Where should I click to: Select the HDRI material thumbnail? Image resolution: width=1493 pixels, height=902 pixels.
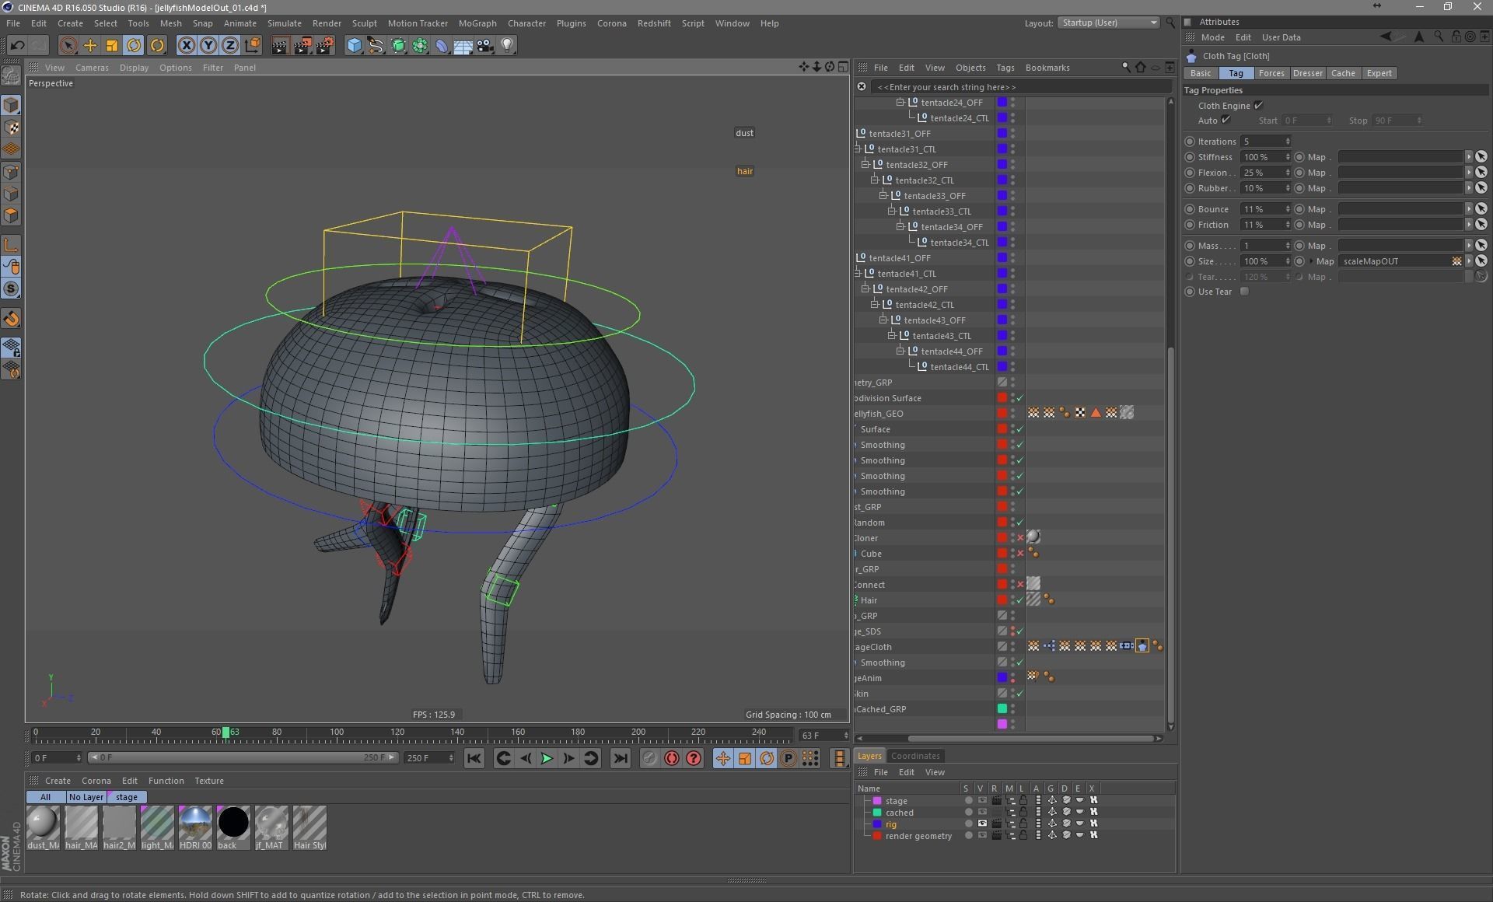pos(195,827)
